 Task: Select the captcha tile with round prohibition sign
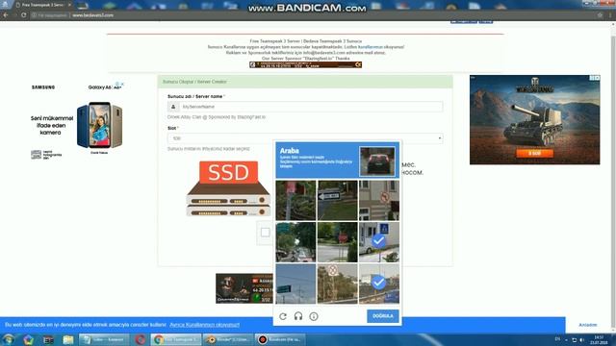point(338,284)
